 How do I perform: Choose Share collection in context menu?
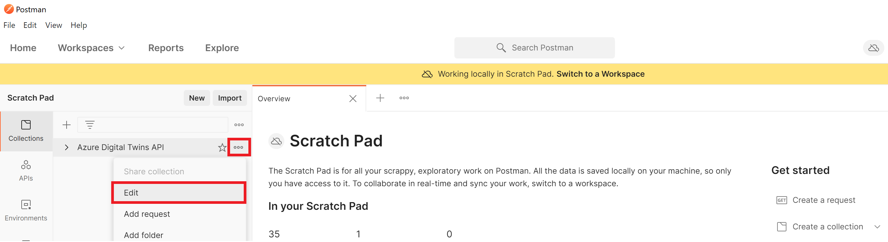(154, 172)
